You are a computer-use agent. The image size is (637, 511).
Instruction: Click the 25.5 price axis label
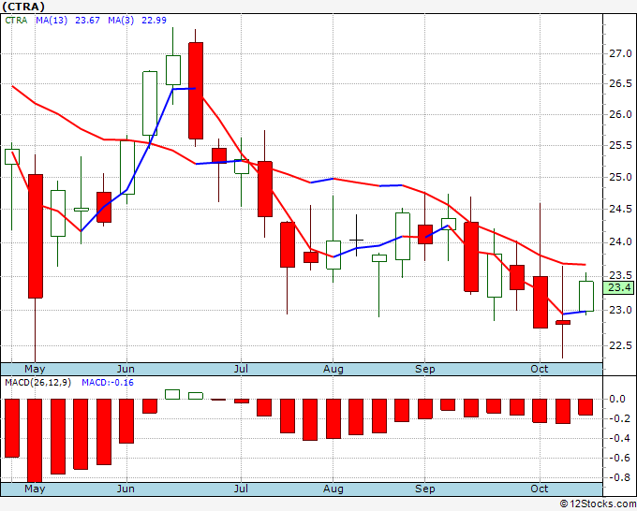[x=620, y=145]
